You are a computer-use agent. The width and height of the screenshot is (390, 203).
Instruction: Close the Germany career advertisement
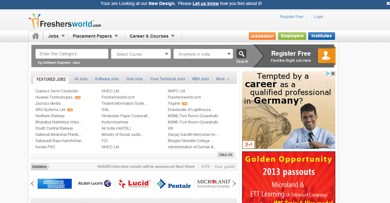tap(333, 74)
